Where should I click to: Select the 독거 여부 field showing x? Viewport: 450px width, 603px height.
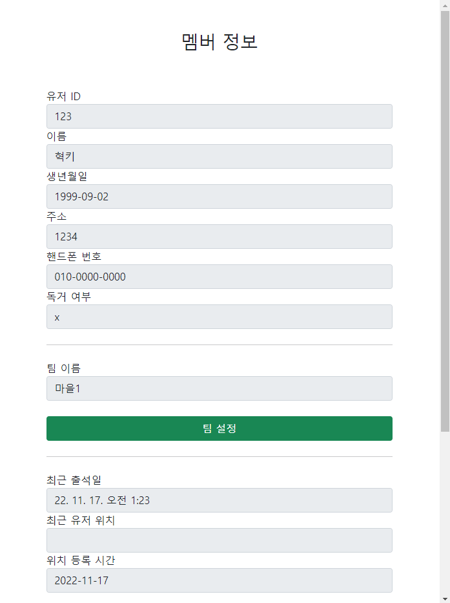219,317
